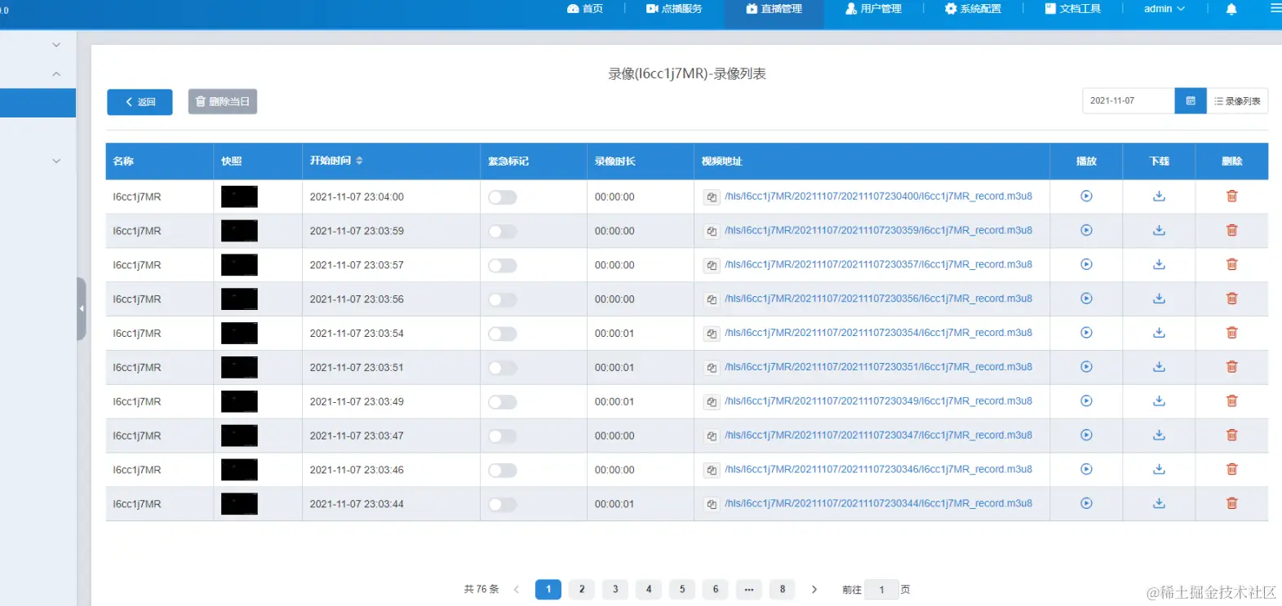
Task: Open the 点播服务 nav item
Action: [674, 9]
